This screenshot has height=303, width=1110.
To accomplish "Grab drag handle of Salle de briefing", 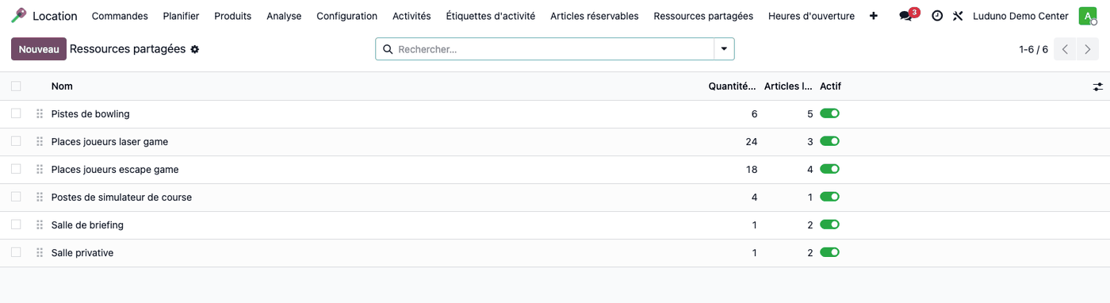I will [x=40, y=225].
